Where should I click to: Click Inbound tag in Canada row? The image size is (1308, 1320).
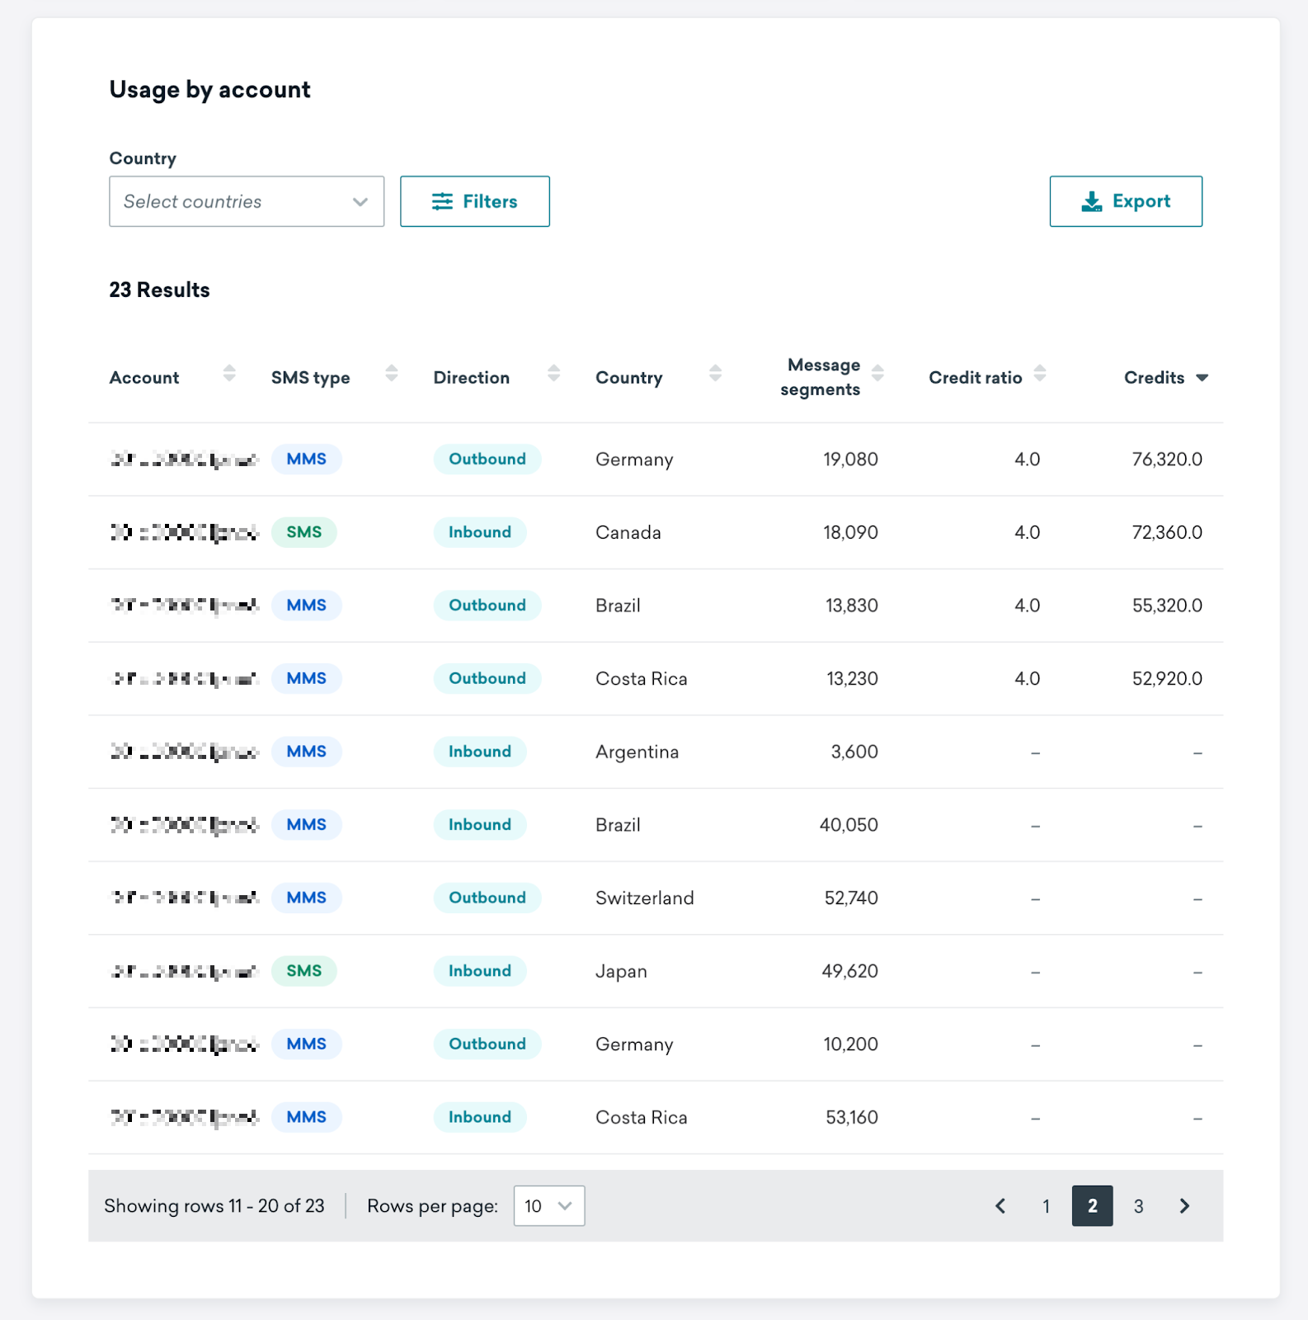tap(480, 532)
